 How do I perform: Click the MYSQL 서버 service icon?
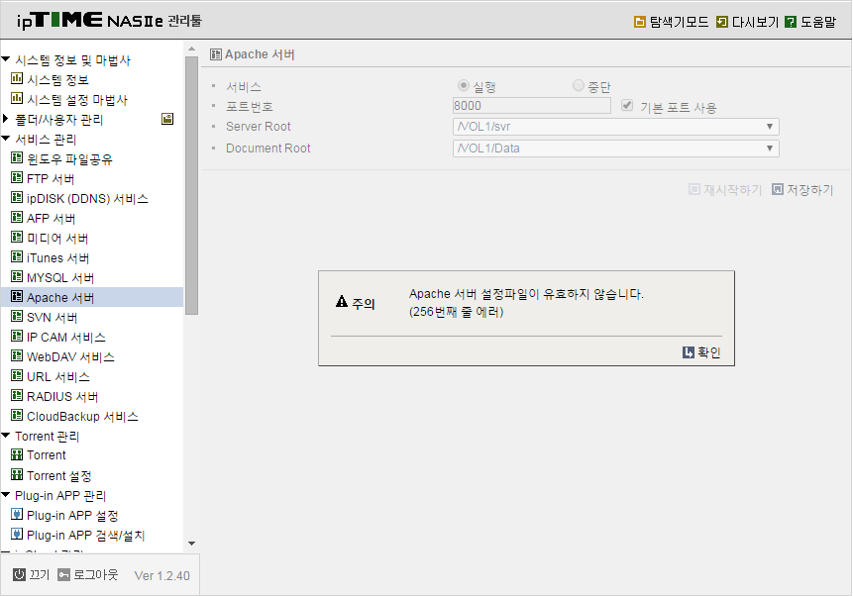click(17, 277)
